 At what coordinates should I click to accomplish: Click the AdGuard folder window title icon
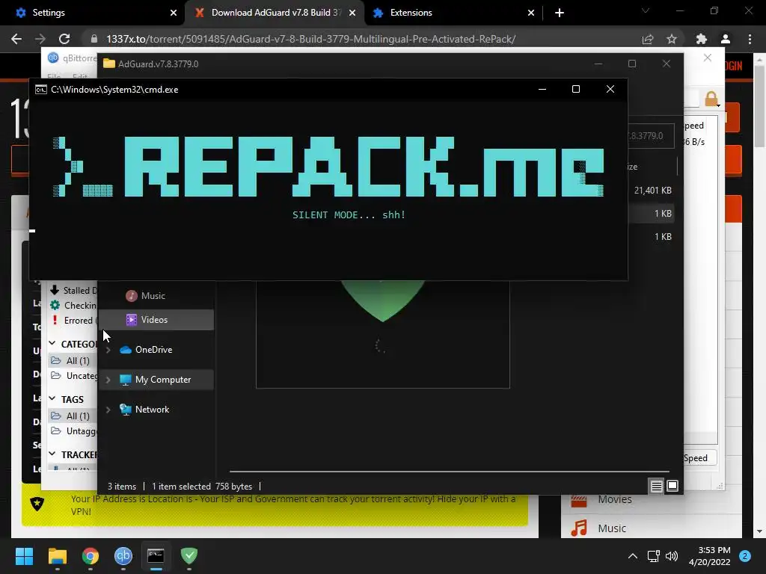(x=109, y=64)
